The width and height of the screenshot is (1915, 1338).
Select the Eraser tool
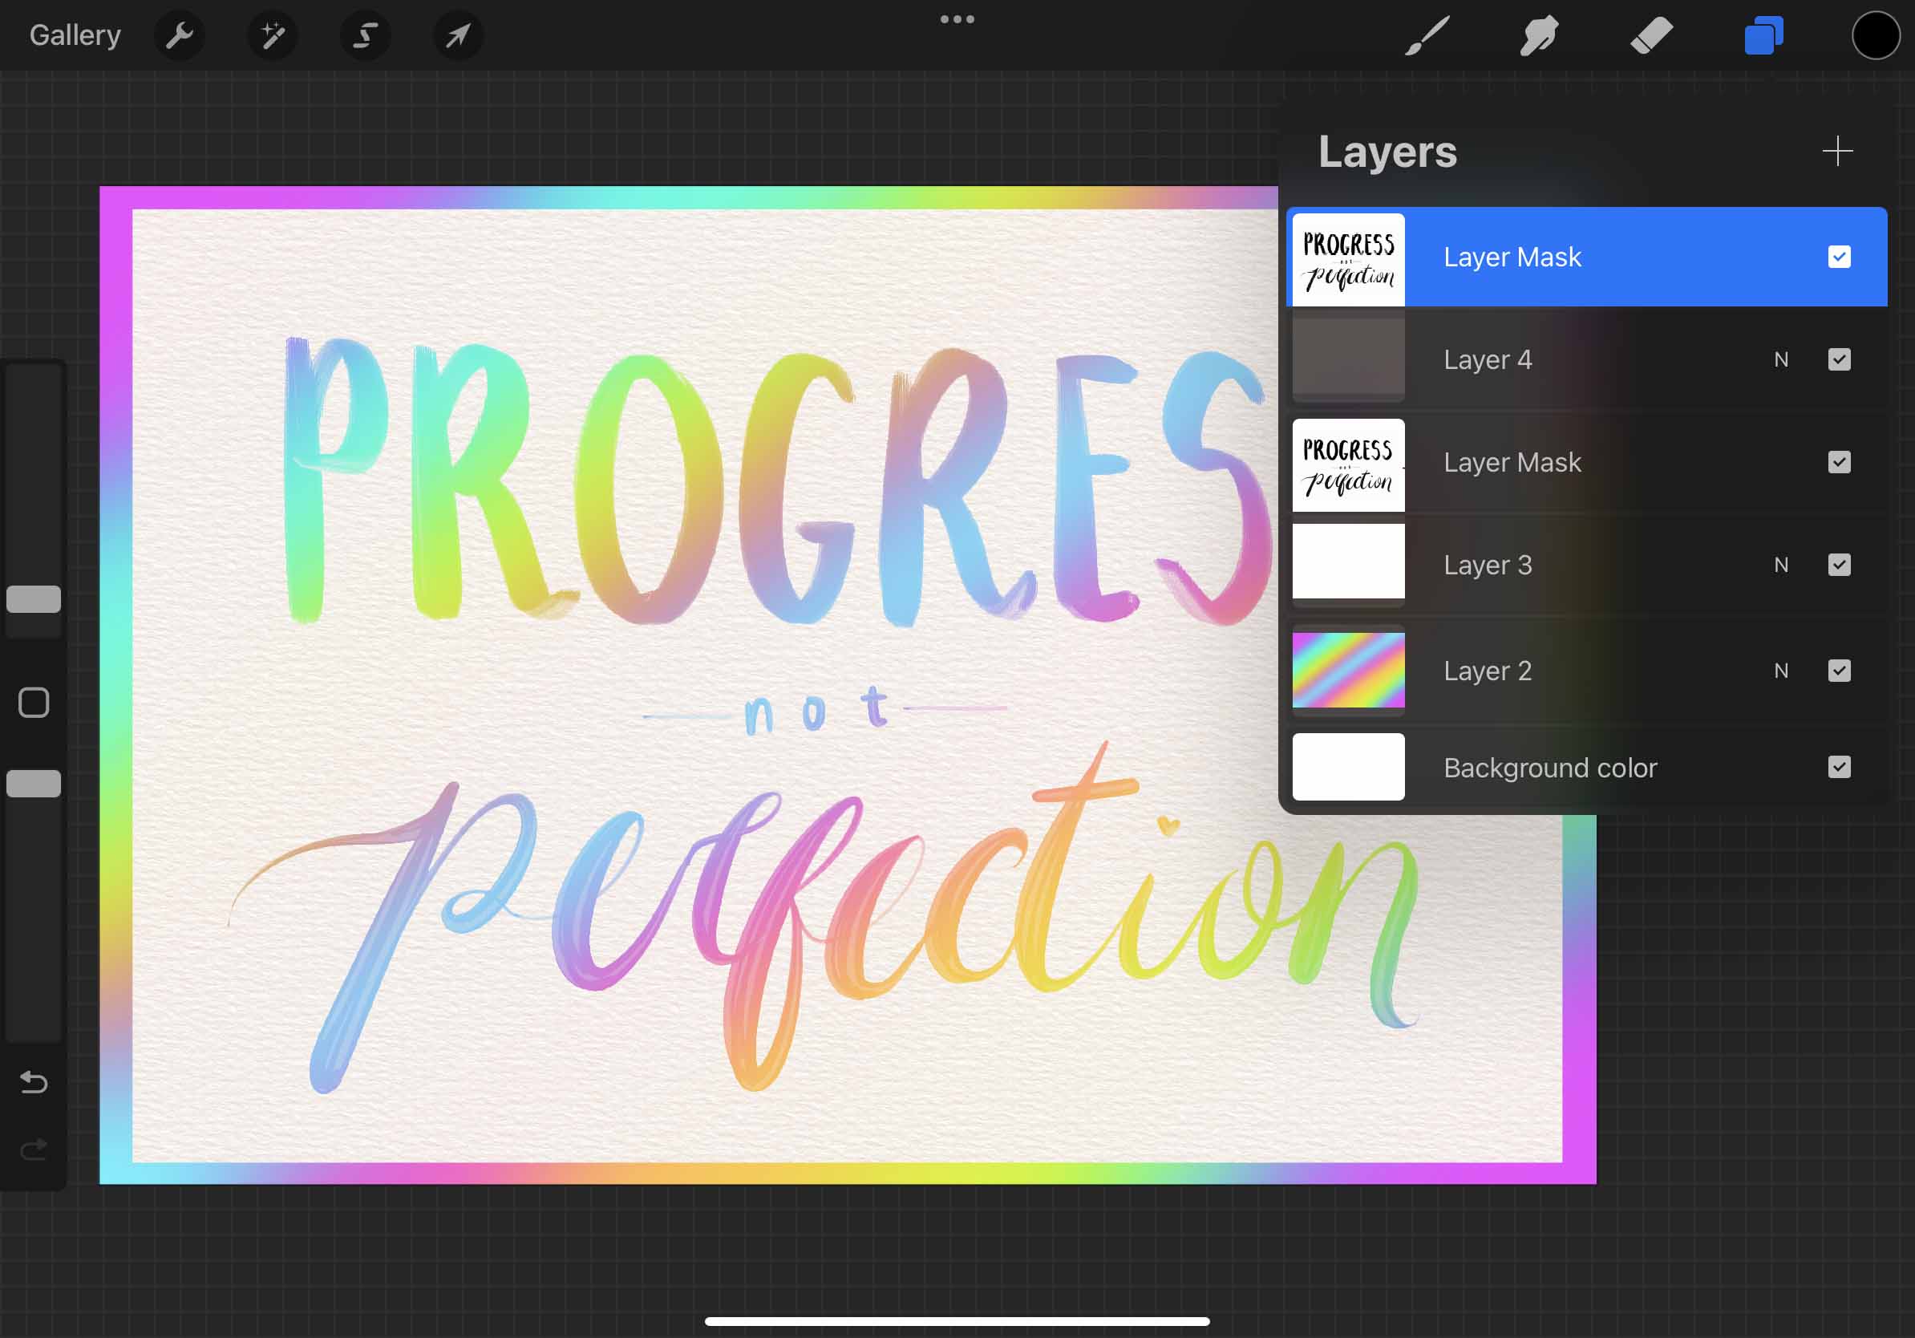click(1651, 36)
